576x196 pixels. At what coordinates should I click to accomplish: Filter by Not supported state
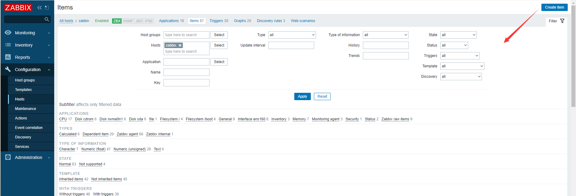click(91, 164)
